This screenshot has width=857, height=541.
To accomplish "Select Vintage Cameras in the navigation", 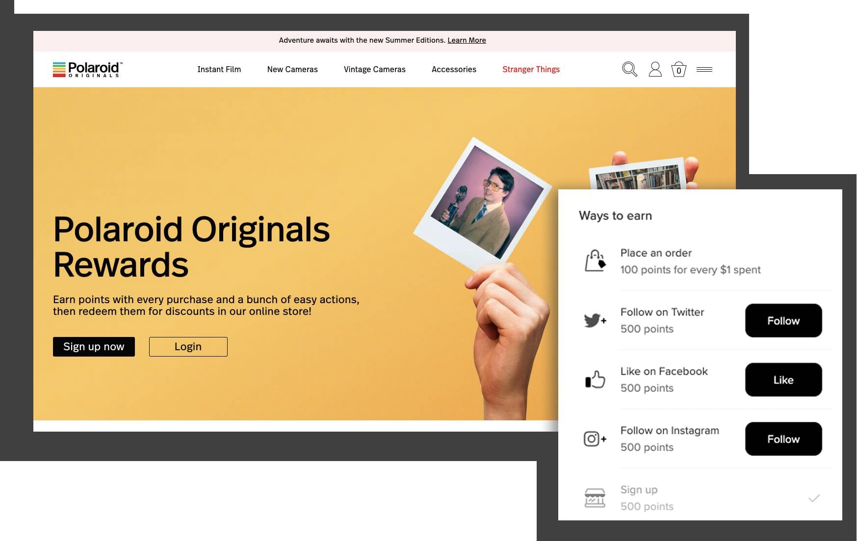I will pos(374,69).
